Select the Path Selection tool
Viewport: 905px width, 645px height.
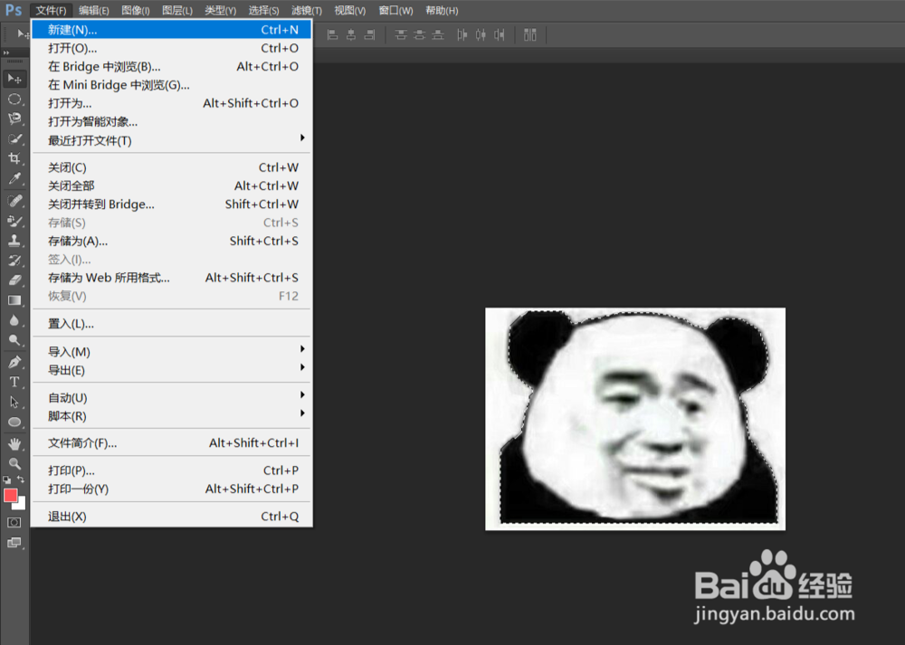coord(14,403)
